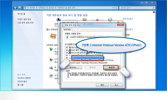Image resolution: width=167 pixels, height=100 pixels.
Task: Toggle the QoS 패킷 스케줄러 checkbox
Action: coord(67,50)
